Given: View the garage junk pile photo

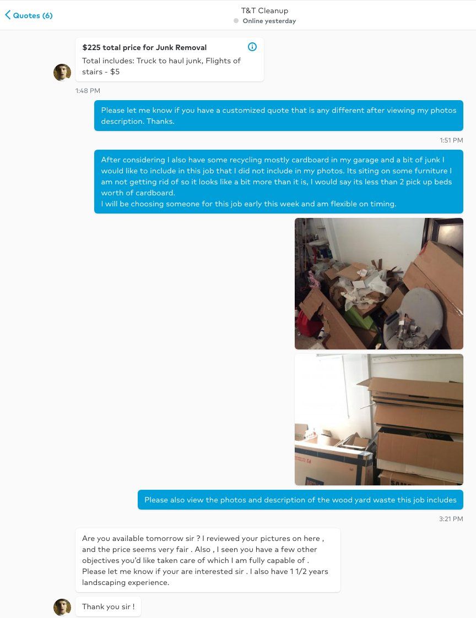Looking at the screenshot, I should (379, 284).
